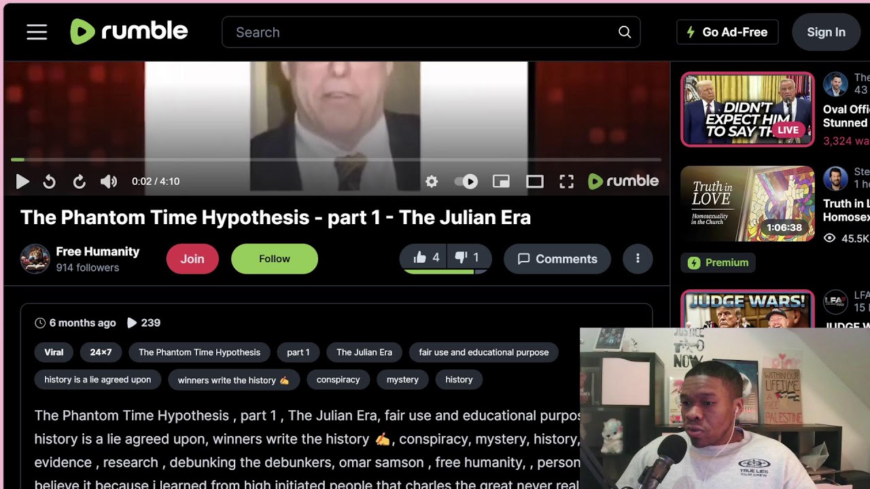
Task: Open channel avatar beside Truth in Love video
Action: click(x=835, y=179)
